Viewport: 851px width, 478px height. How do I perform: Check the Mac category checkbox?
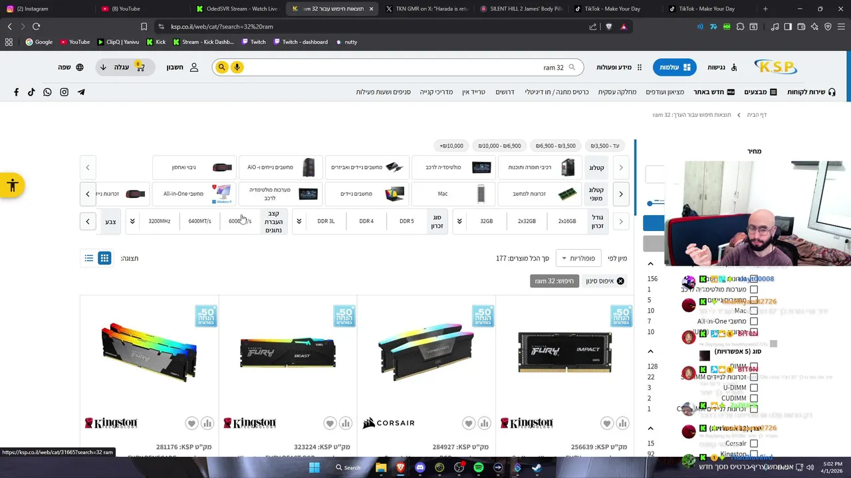(x=753, y=311)
